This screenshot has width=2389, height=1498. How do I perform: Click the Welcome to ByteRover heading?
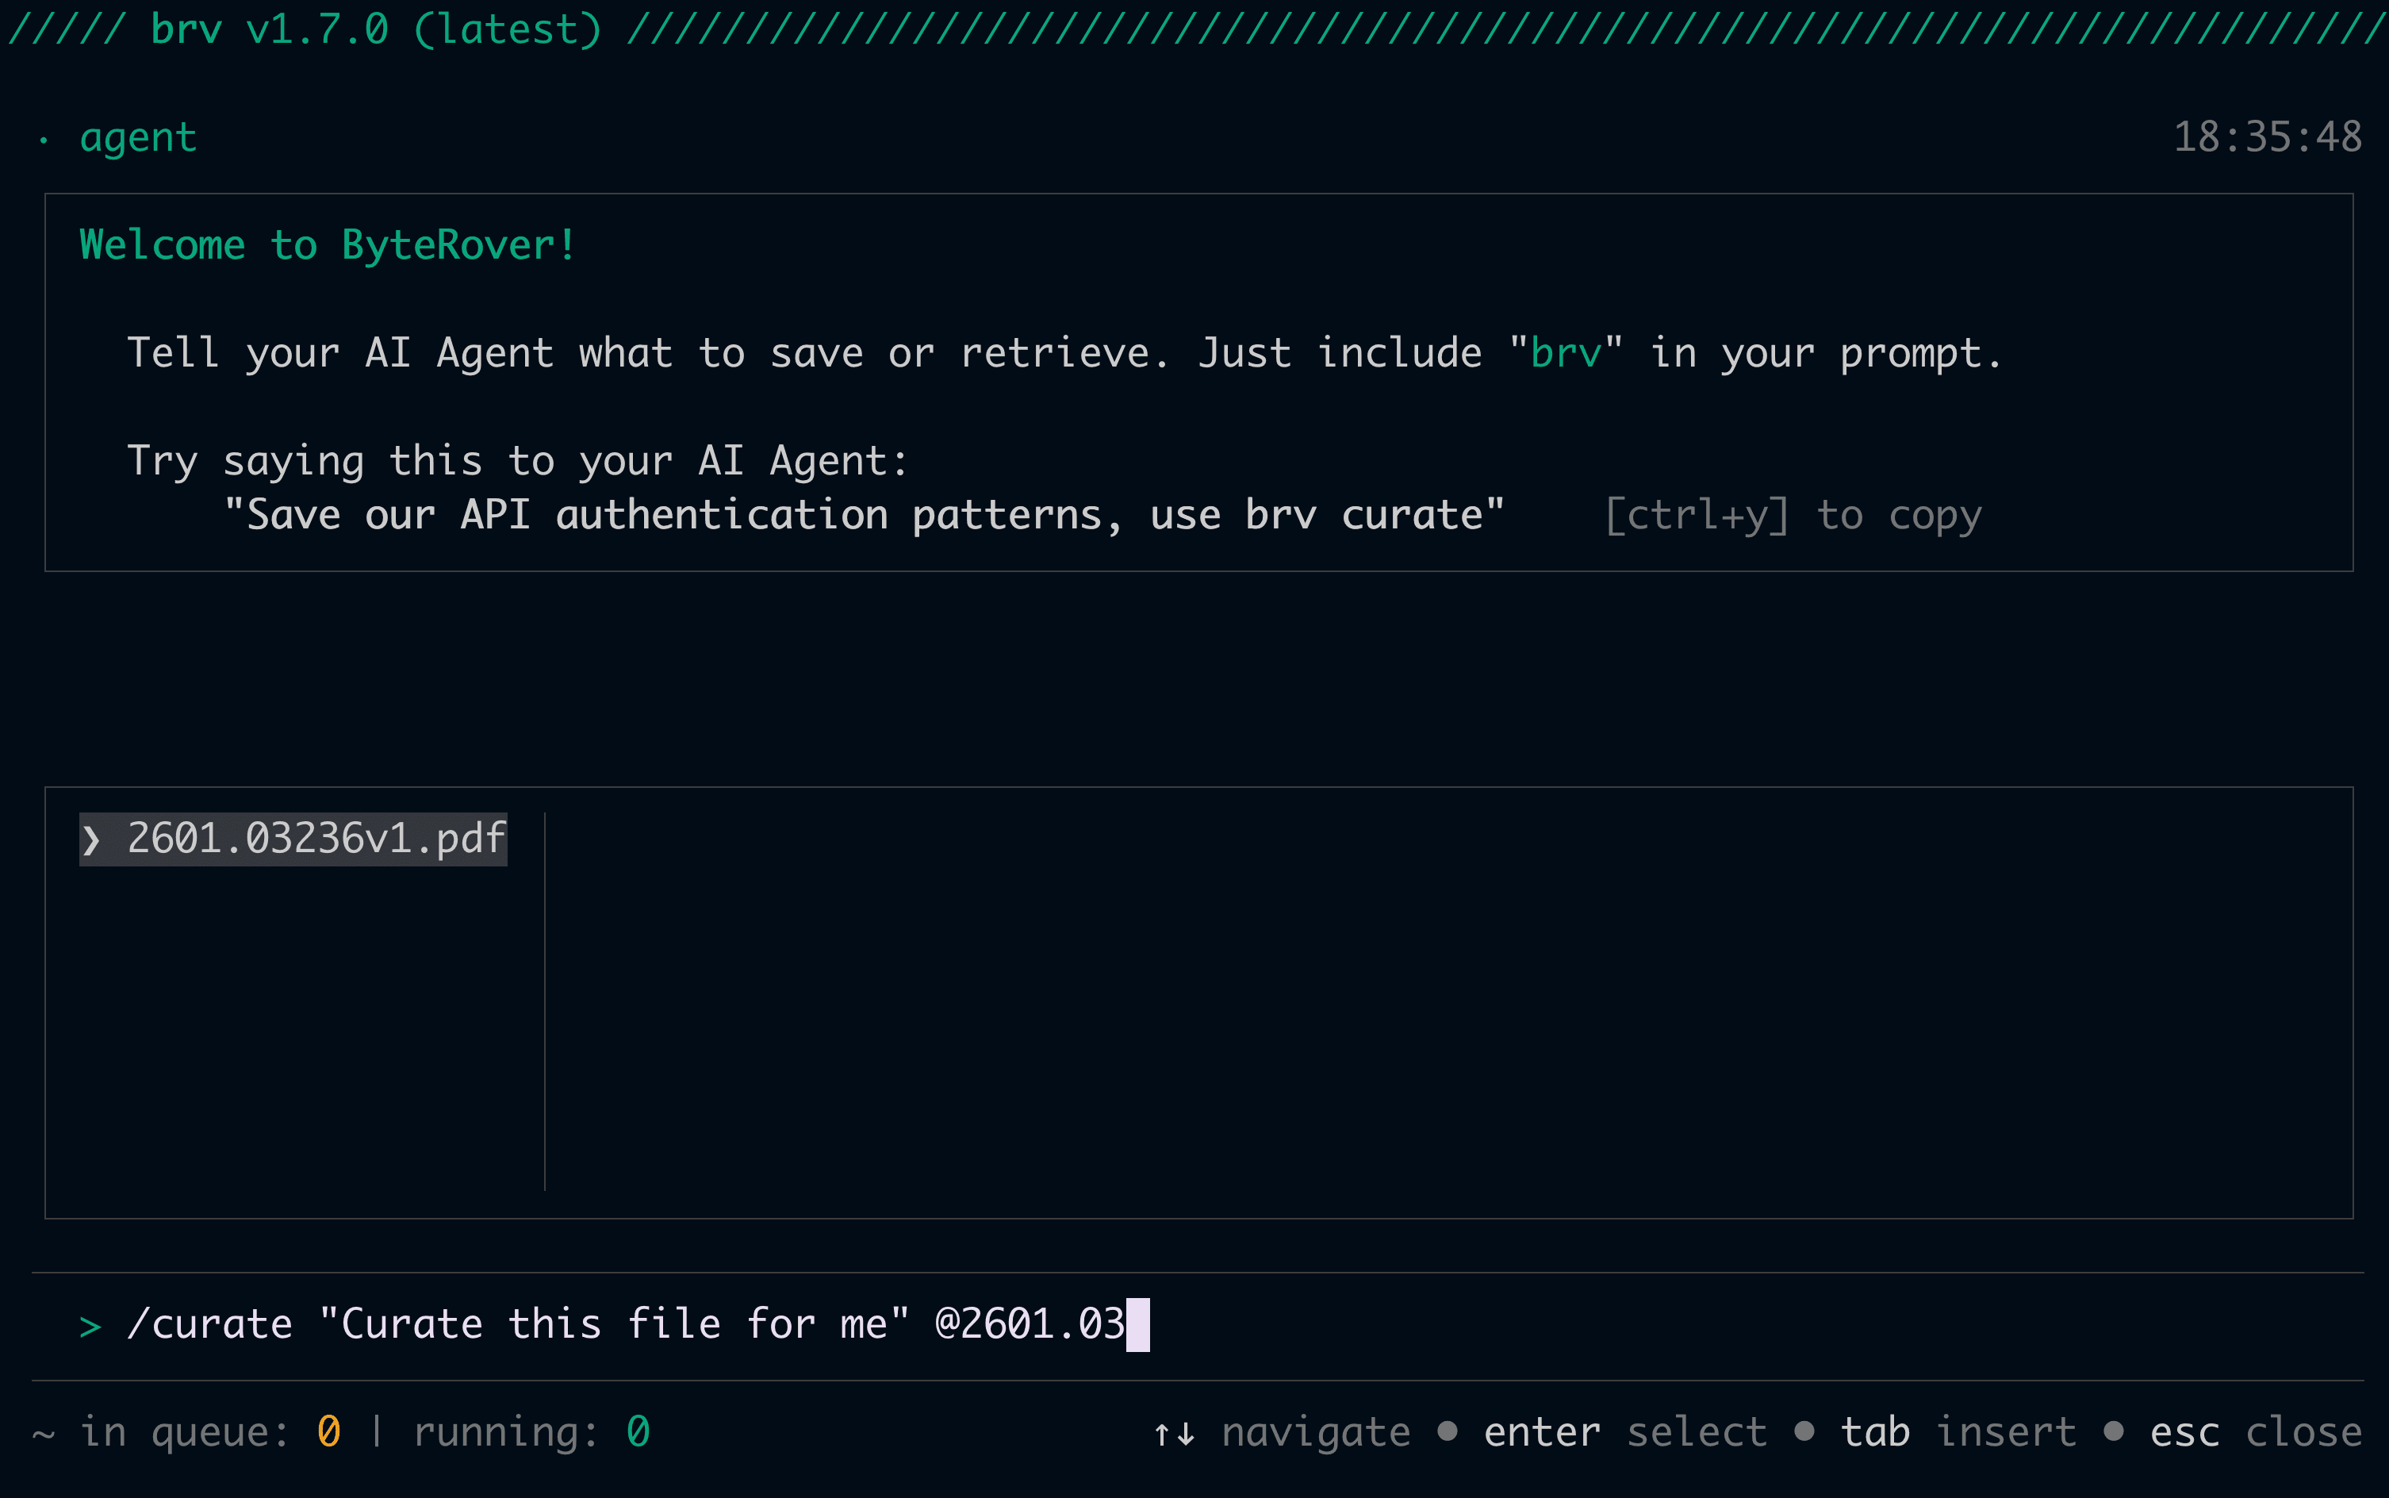[327, 244]
